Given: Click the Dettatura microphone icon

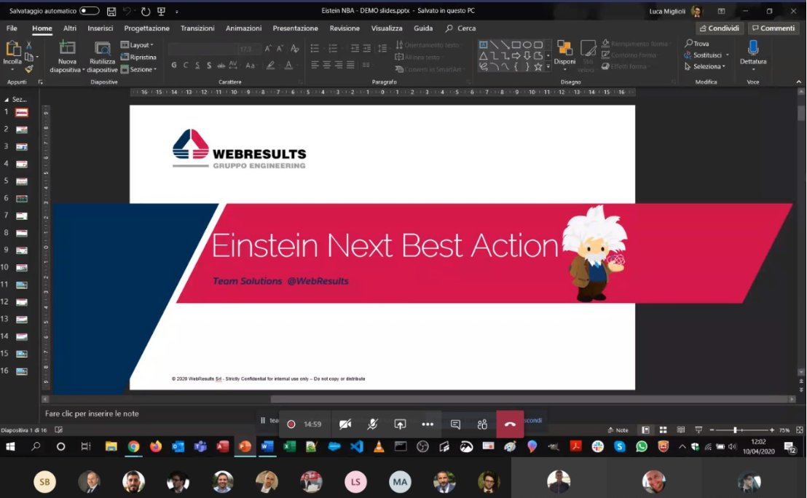Looking at the screenshot, I should click(753, 48).
